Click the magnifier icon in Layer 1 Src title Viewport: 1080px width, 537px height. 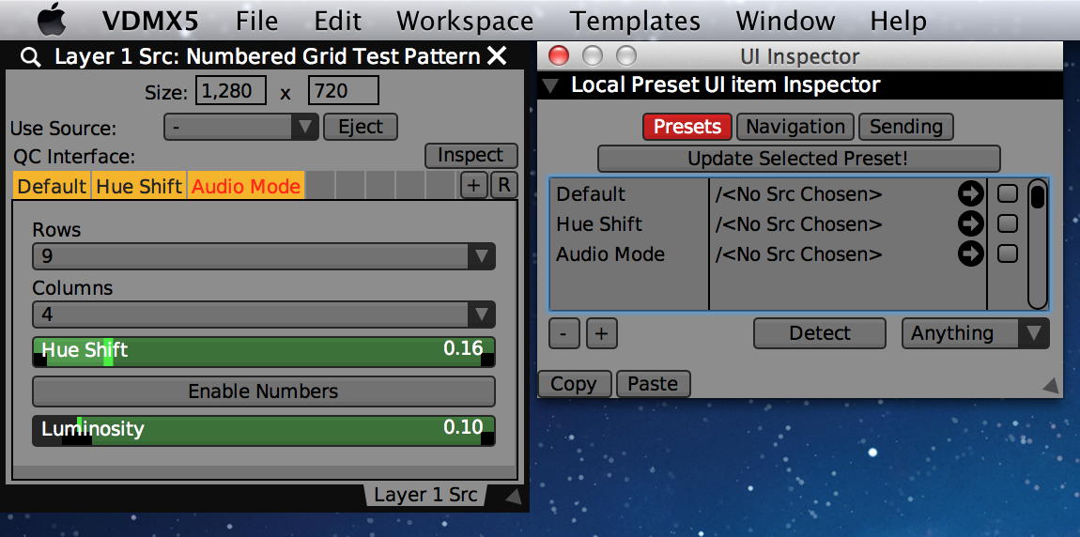[31, 57]
